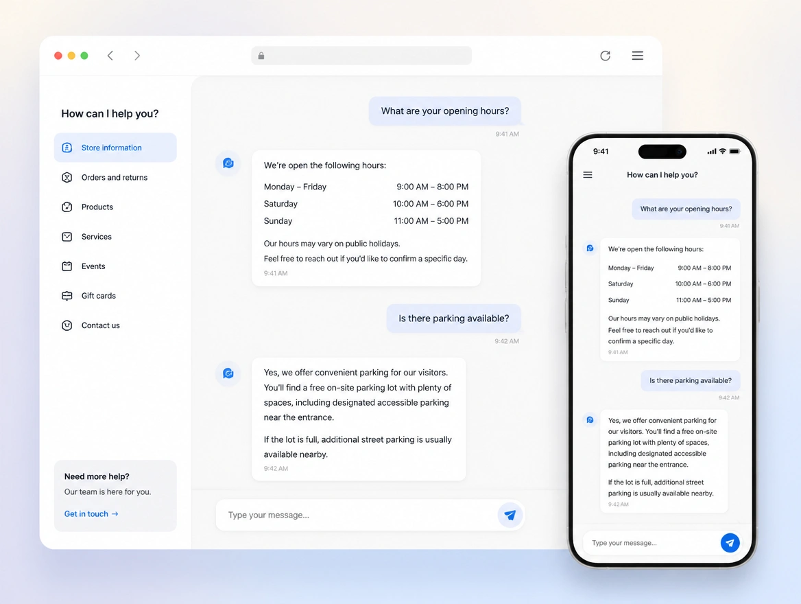Tap the phone's parking reply bot avatar
Image resolution: width=801 pixels, height=604 pixels.
(x=590, y=420)
